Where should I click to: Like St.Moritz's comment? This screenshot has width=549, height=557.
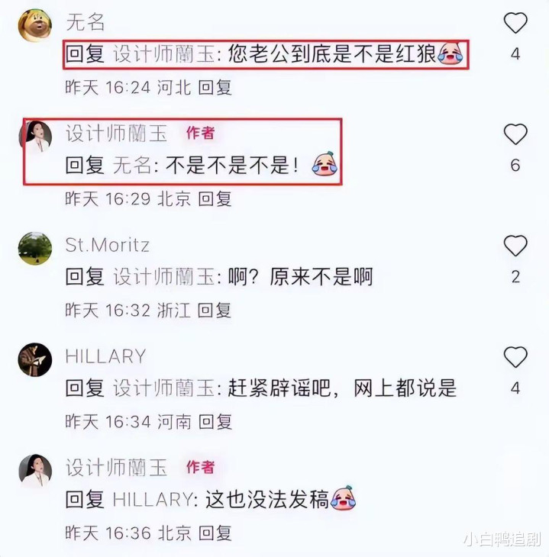pos(515,246)
